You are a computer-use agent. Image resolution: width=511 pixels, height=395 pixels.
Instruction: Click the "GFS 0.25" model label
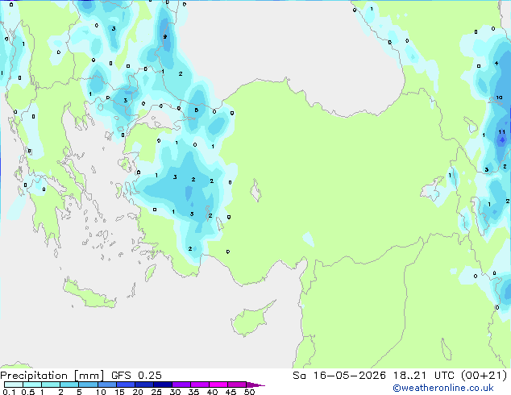coord(136,376)
